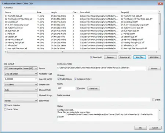Open the Gain (dB SACD) dropdown

[x=21, y=79]
